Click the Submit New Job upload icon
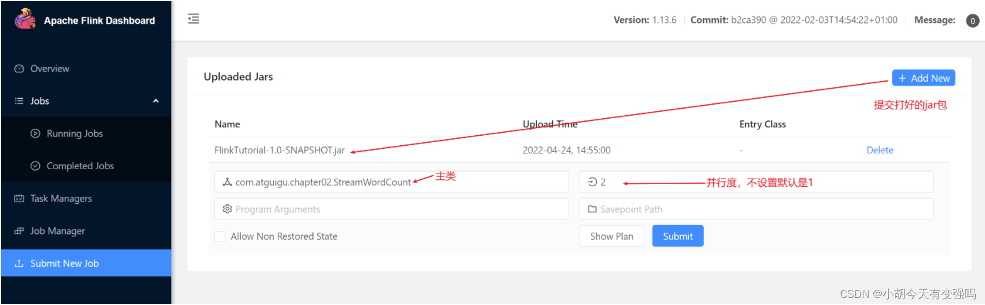985x305 pixels. point(19,263)
